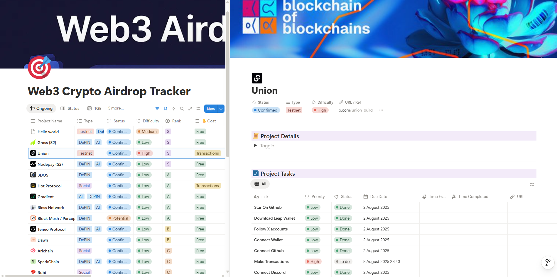Screen dimensions: 557x277
Task: Click Union's Transactions cost tag
Action: [207, 153]
